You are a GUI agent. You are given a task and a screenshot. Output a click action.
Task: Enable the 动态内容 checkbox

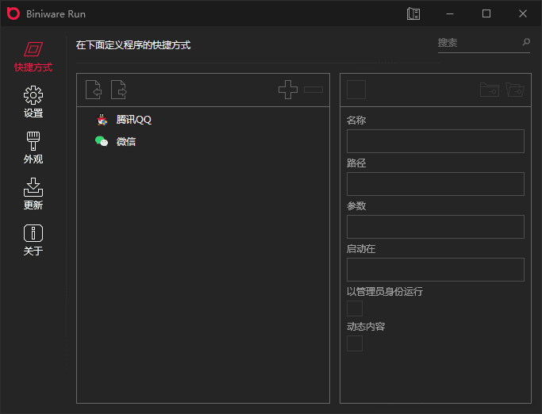(355, 343)
